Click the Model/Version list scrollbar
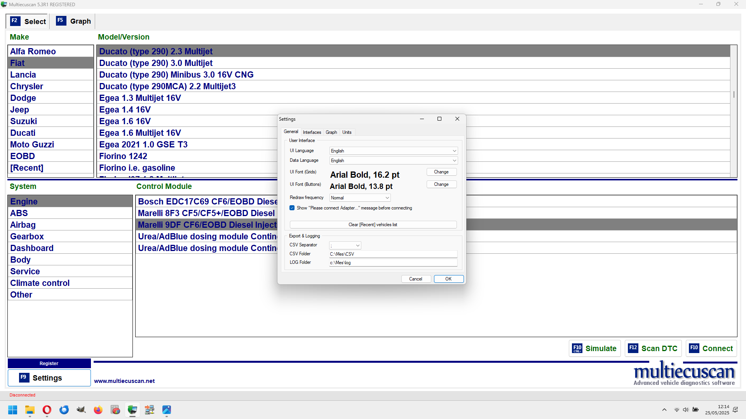The image size is (746, 419). coord(734,111)
